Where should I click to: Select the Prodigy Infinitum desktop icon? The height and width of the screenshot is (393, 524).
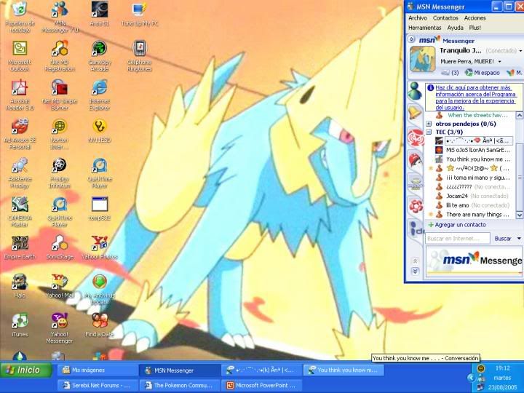point(60,173)
